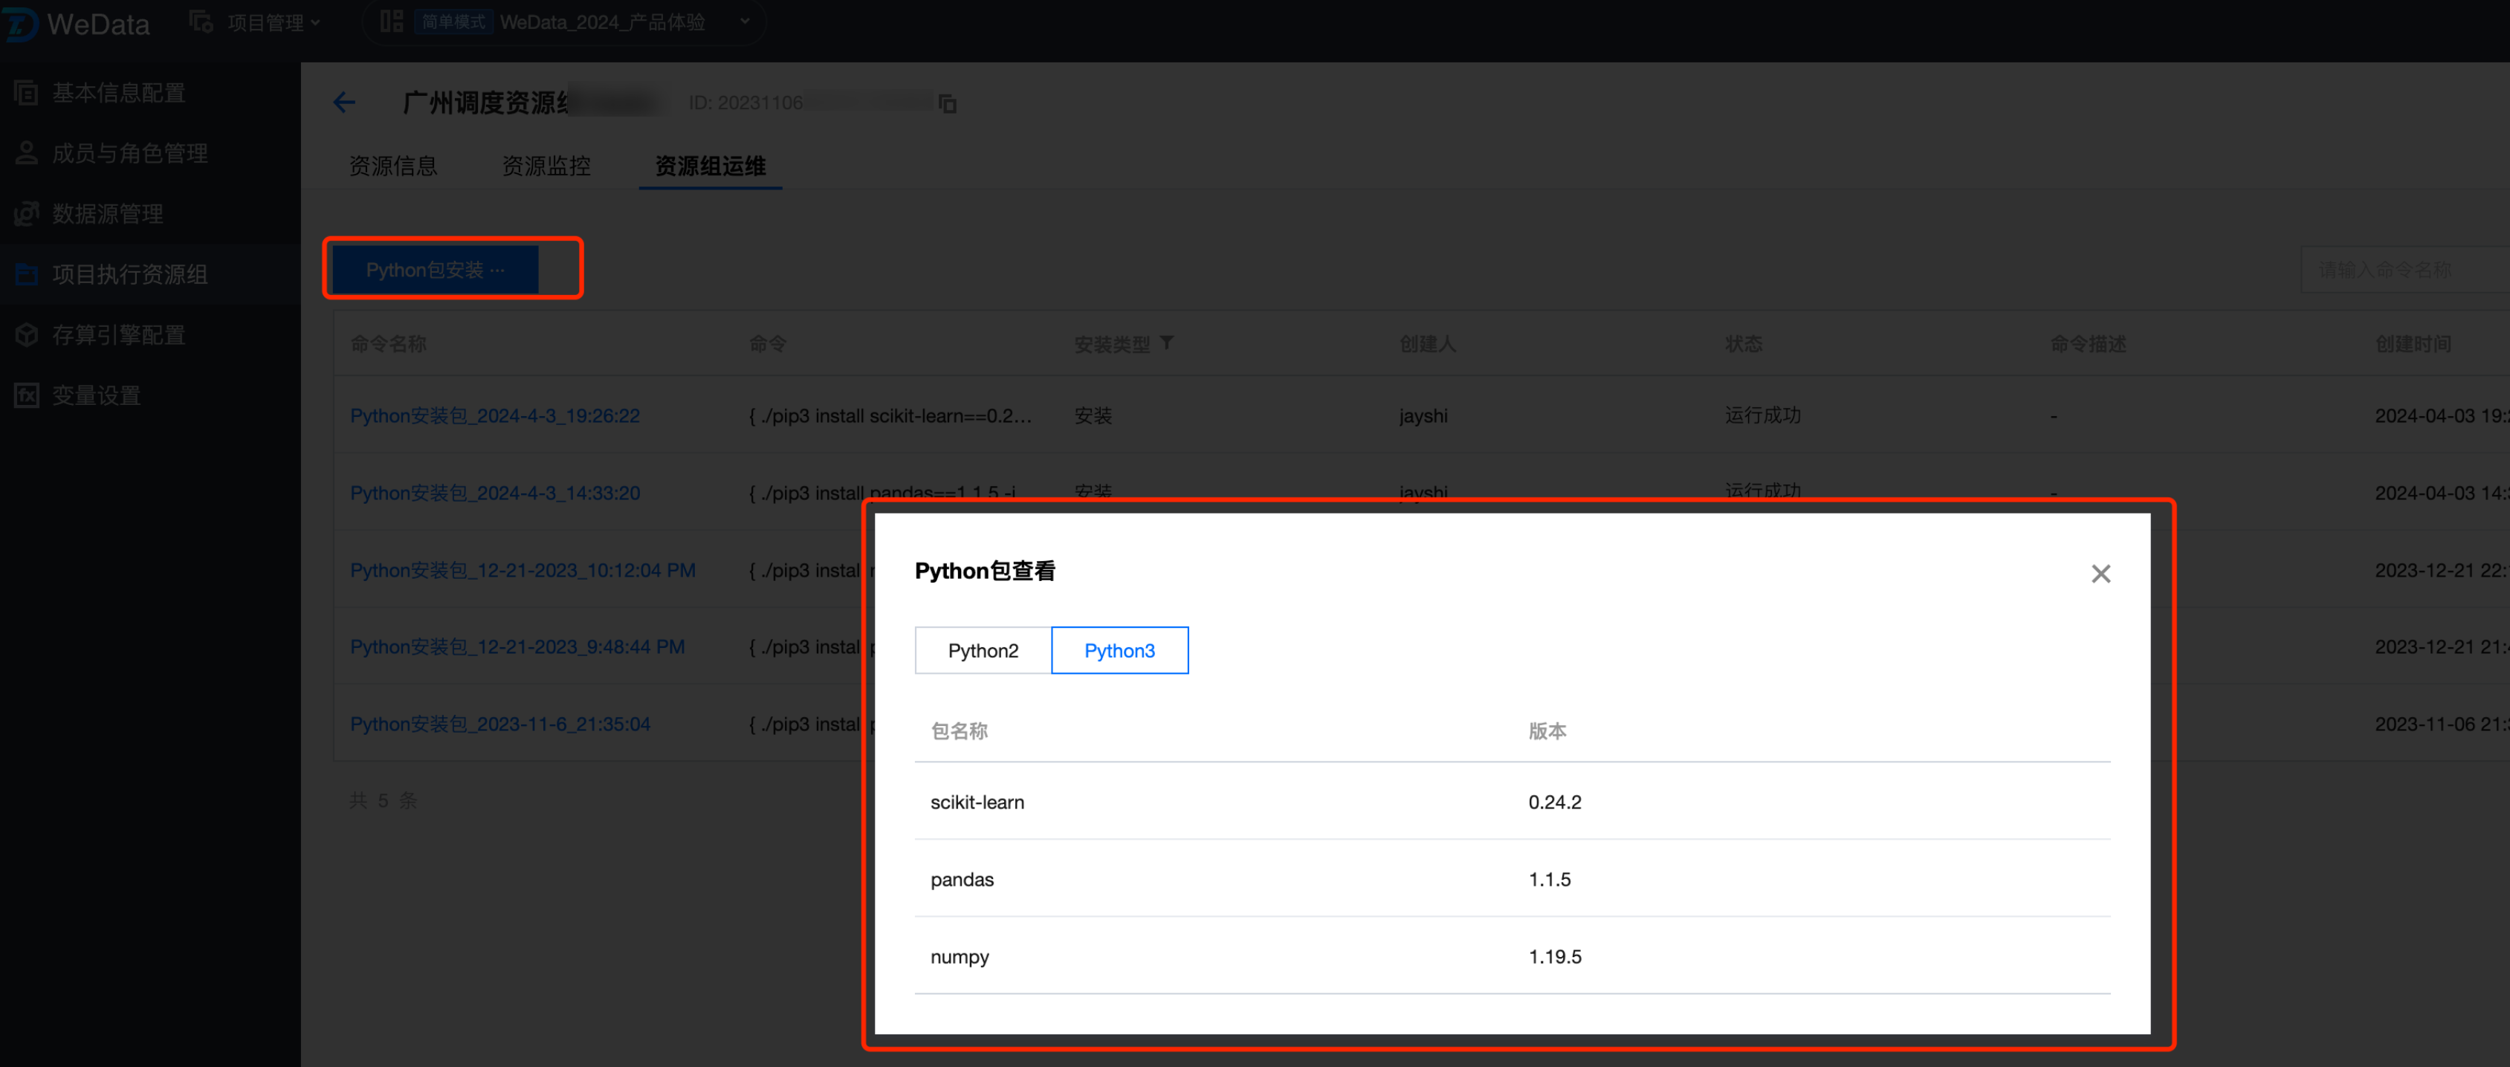The image size is (2510, 1067).
Task: Open Python安装包_2023-11-6_21:35:04 link
Action: (499, 724)
